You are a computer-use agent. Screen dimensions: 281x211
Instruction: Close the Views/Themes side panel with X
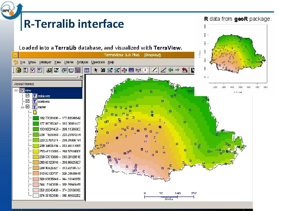point(81,77)
